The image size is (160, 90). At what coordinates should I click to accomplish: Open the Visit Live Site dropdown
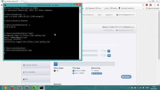[x=109, y=30]
